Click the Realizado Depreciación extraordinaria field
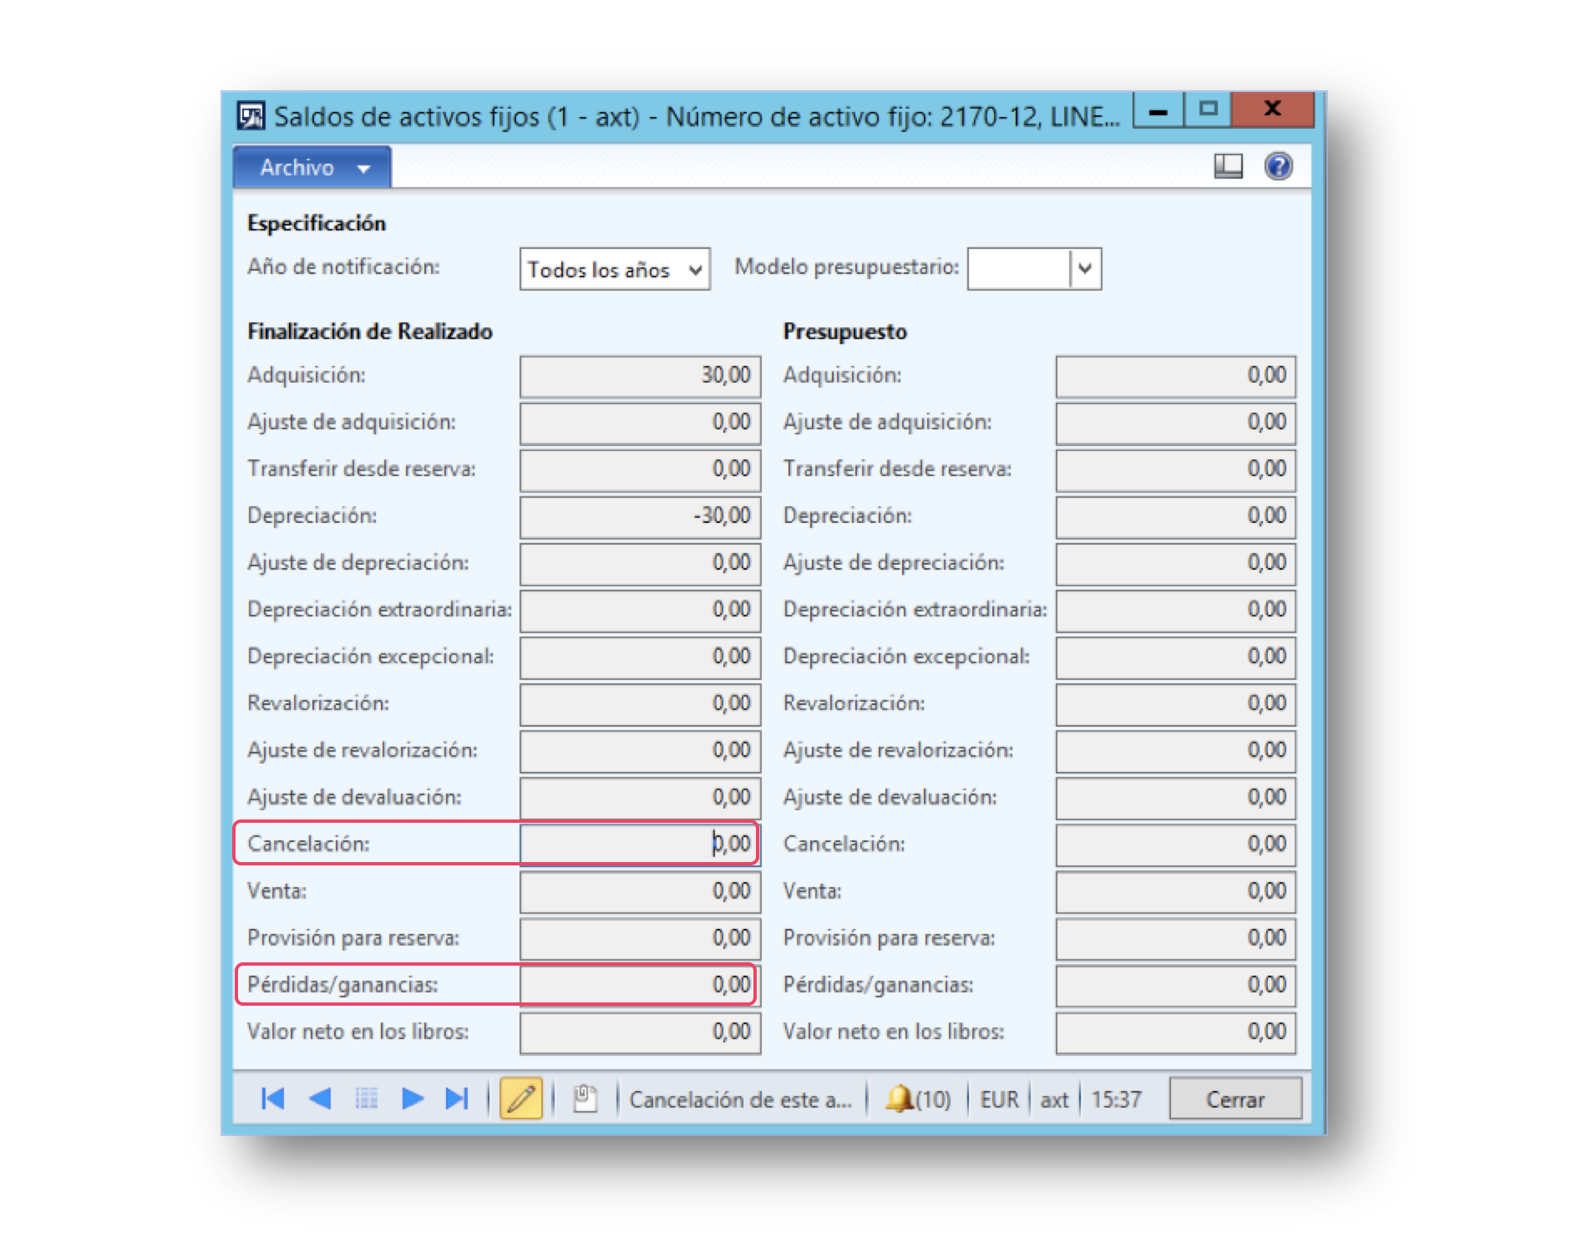The height and width of the screenshot is (1248, 1582). [640, 610]
